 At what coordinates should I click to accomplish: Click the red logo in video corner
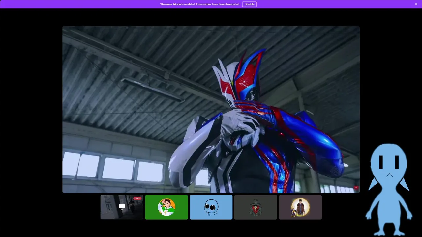pos(356,188)
